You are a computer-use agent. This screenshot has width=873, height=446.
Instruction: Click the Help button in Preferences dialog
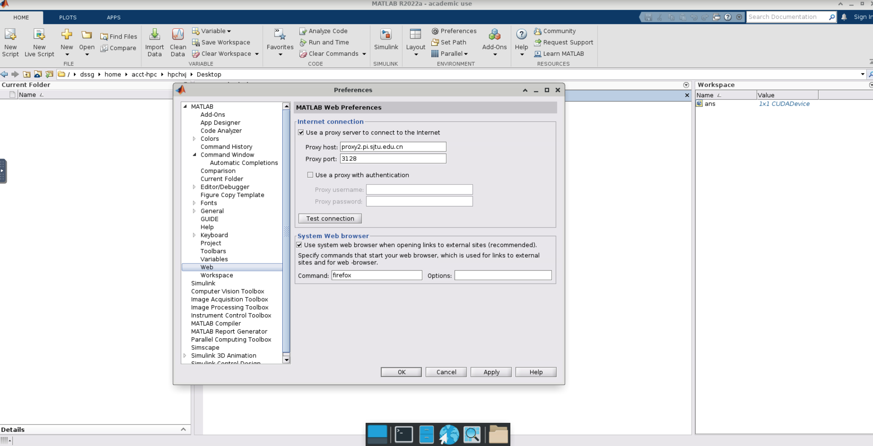[x=536, y=372]
